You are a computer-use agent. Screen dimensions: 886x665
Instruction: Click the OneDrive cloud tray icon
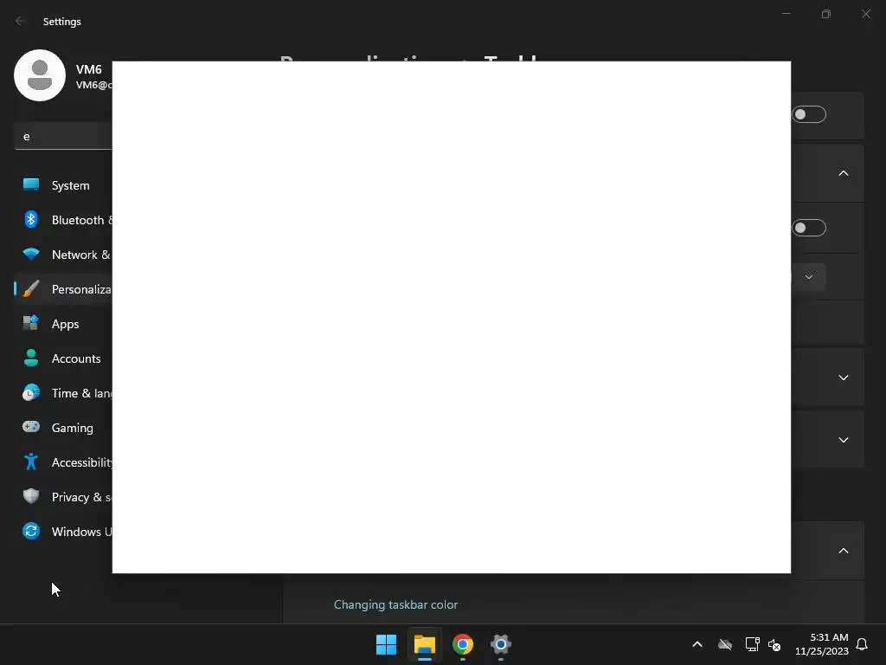click(725, 644)
